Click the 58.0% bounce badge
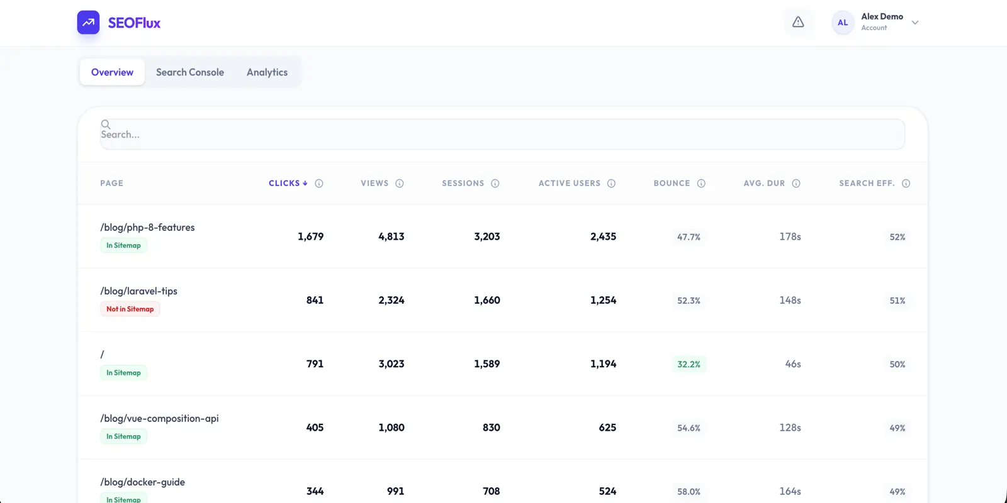Image resolution: width=1007 pixels, height=503 pixels. point(689,492)
